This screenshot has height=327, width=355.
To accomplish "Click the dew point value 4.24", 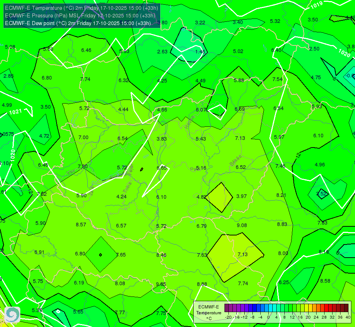I will pyautogui.click(x=121, y=197).
